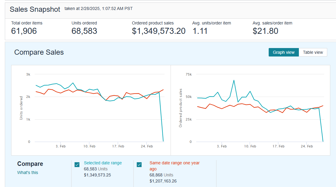Click 17. Feb label on Ordered product sales chart
This screenshot has width=336, height=187.
coord(278,146)
